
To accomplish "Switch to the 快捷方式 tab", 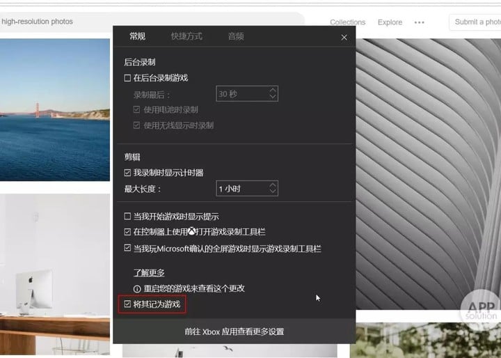I will (186, 36).
